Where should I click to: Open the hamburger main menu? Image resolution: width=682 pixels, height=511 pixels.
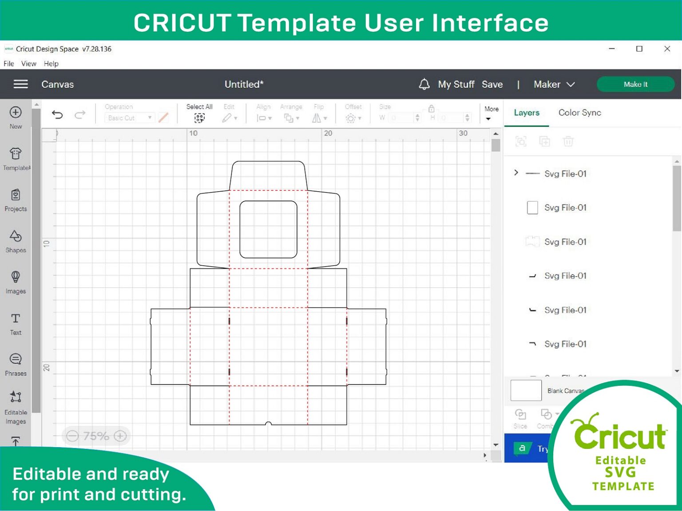pyautogui.click(x=20, y=84)
